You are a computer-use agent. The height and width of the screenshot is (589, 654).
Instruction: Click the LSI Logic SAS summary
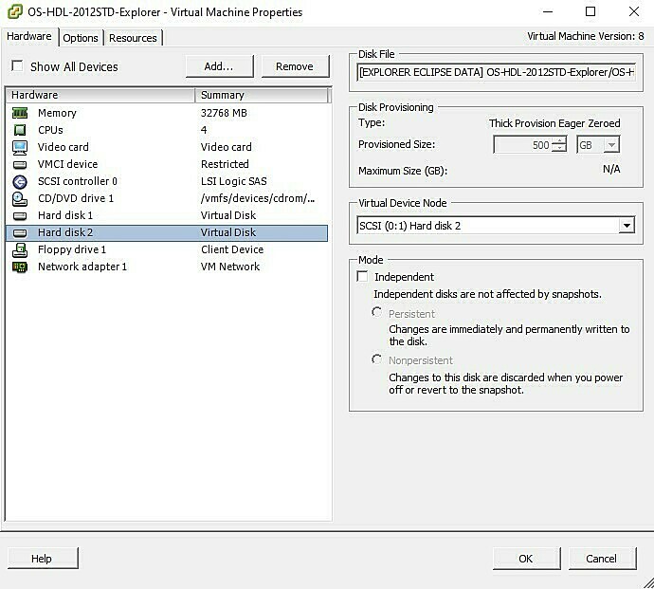tap(233, 181)
